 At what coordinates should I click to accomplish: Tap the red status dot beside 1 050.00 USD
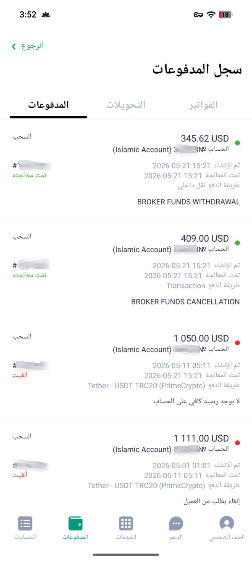tap(237, 343)
